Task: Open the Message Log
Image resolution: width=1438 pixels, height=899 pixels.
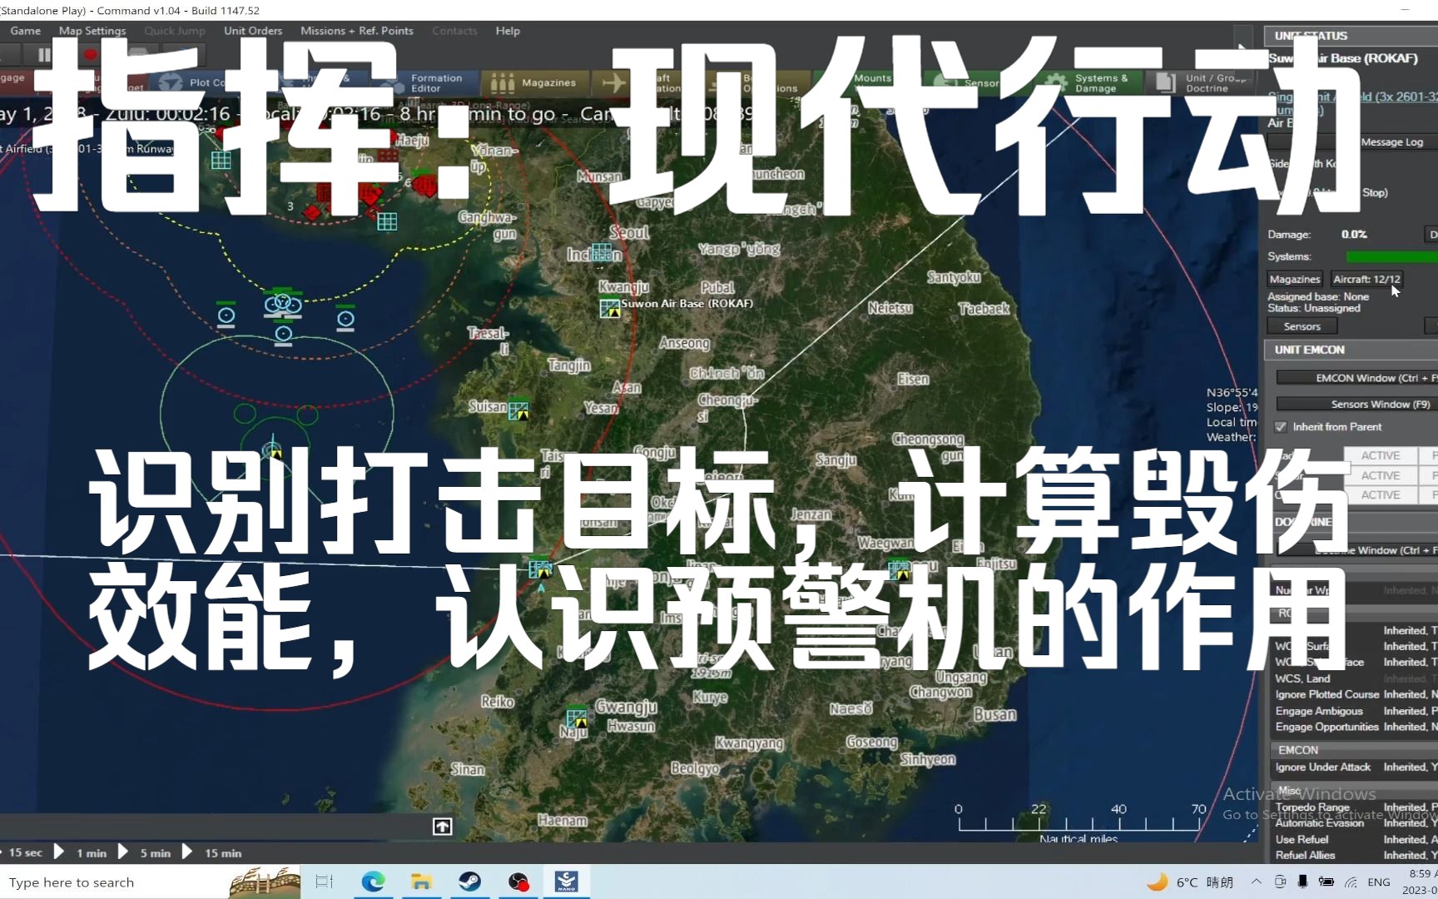Action: point(1391,142)
